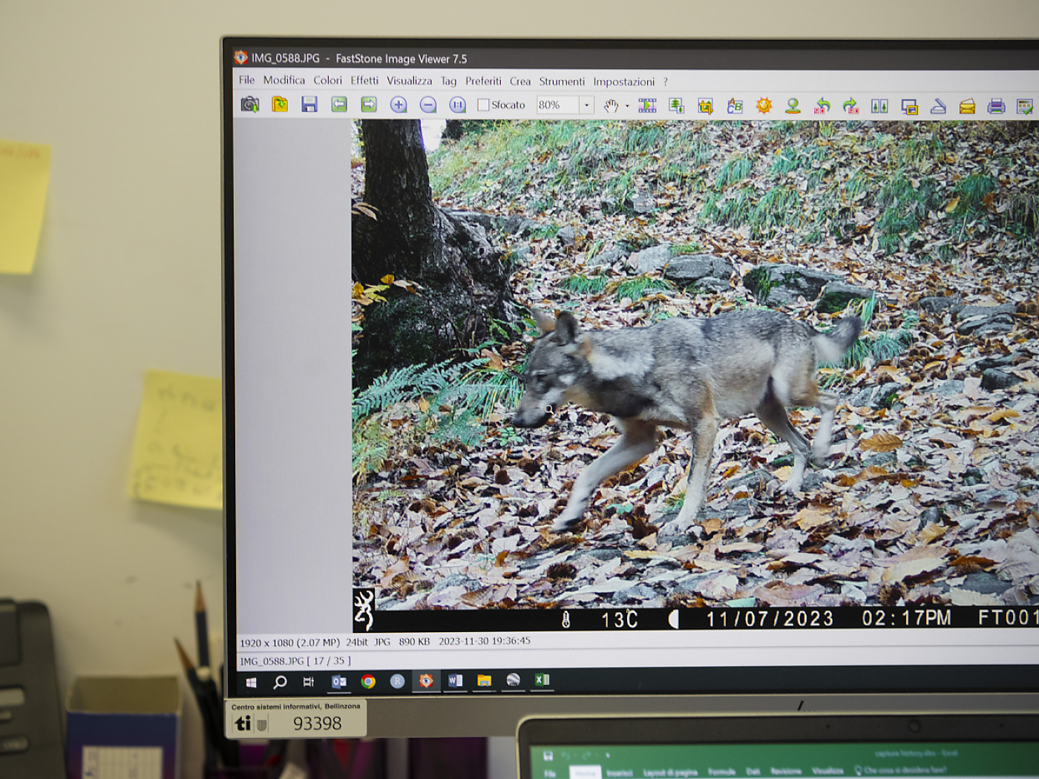The width and height of the screenshot is (1039, 779).
Task: Open the crop tool
Action: pos(706,105)
